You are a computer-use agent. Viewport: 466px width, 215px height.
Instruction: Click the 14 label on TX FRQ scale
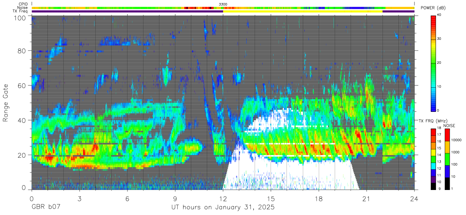[x=439, y=155]
